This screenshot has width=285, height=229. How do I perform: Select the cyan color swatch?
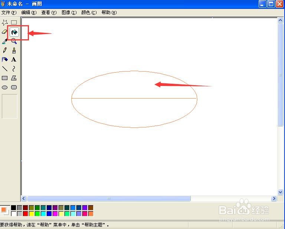(43, 213)
